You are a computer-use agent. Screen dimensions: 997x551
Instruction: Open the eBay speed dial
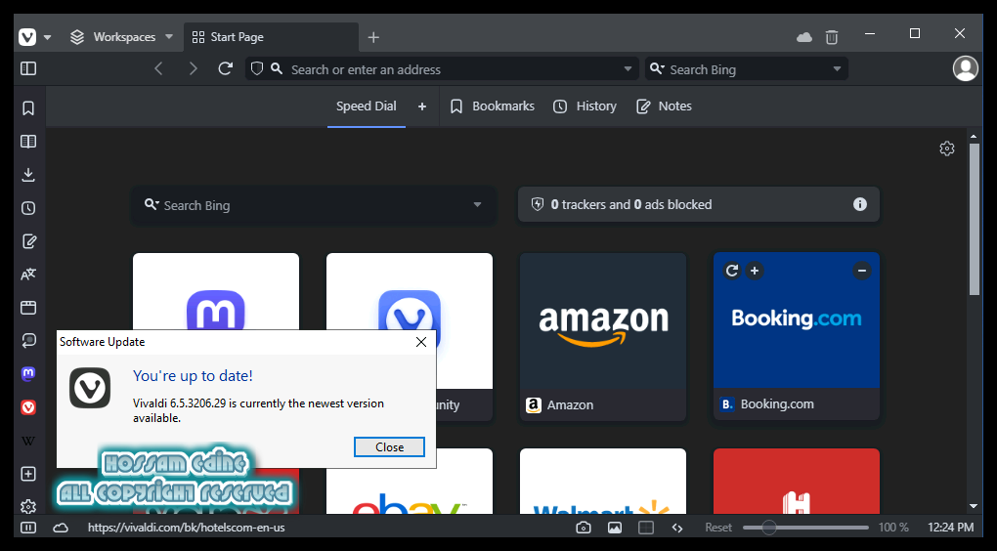[x=409, y=481]
